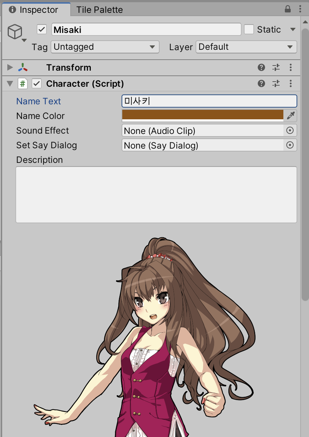Open Say Dialog object picker

290,145
